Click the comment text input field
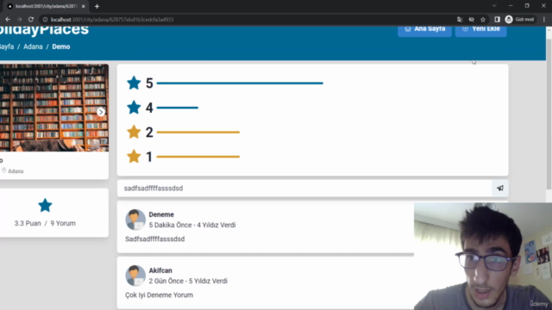 pos(304,189)
